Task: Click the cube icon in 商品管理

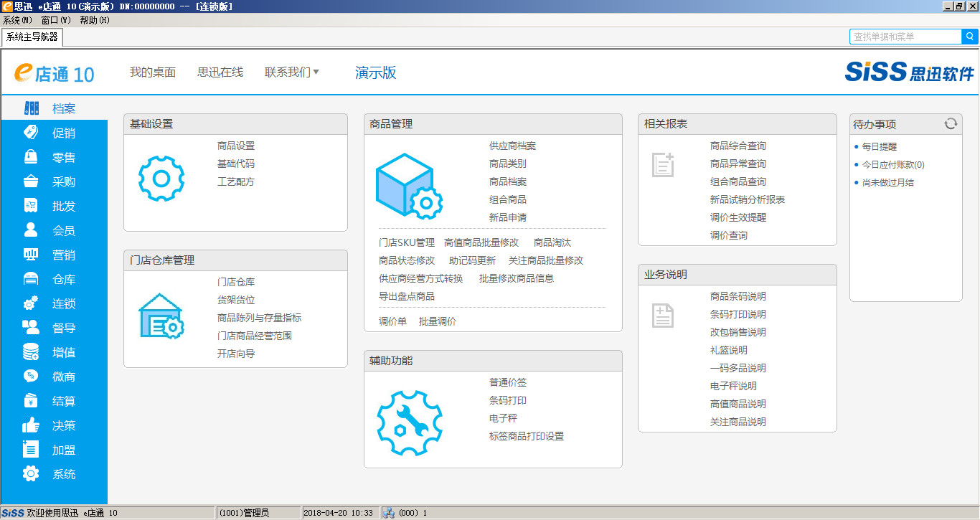Action: [x=409, y=186]
